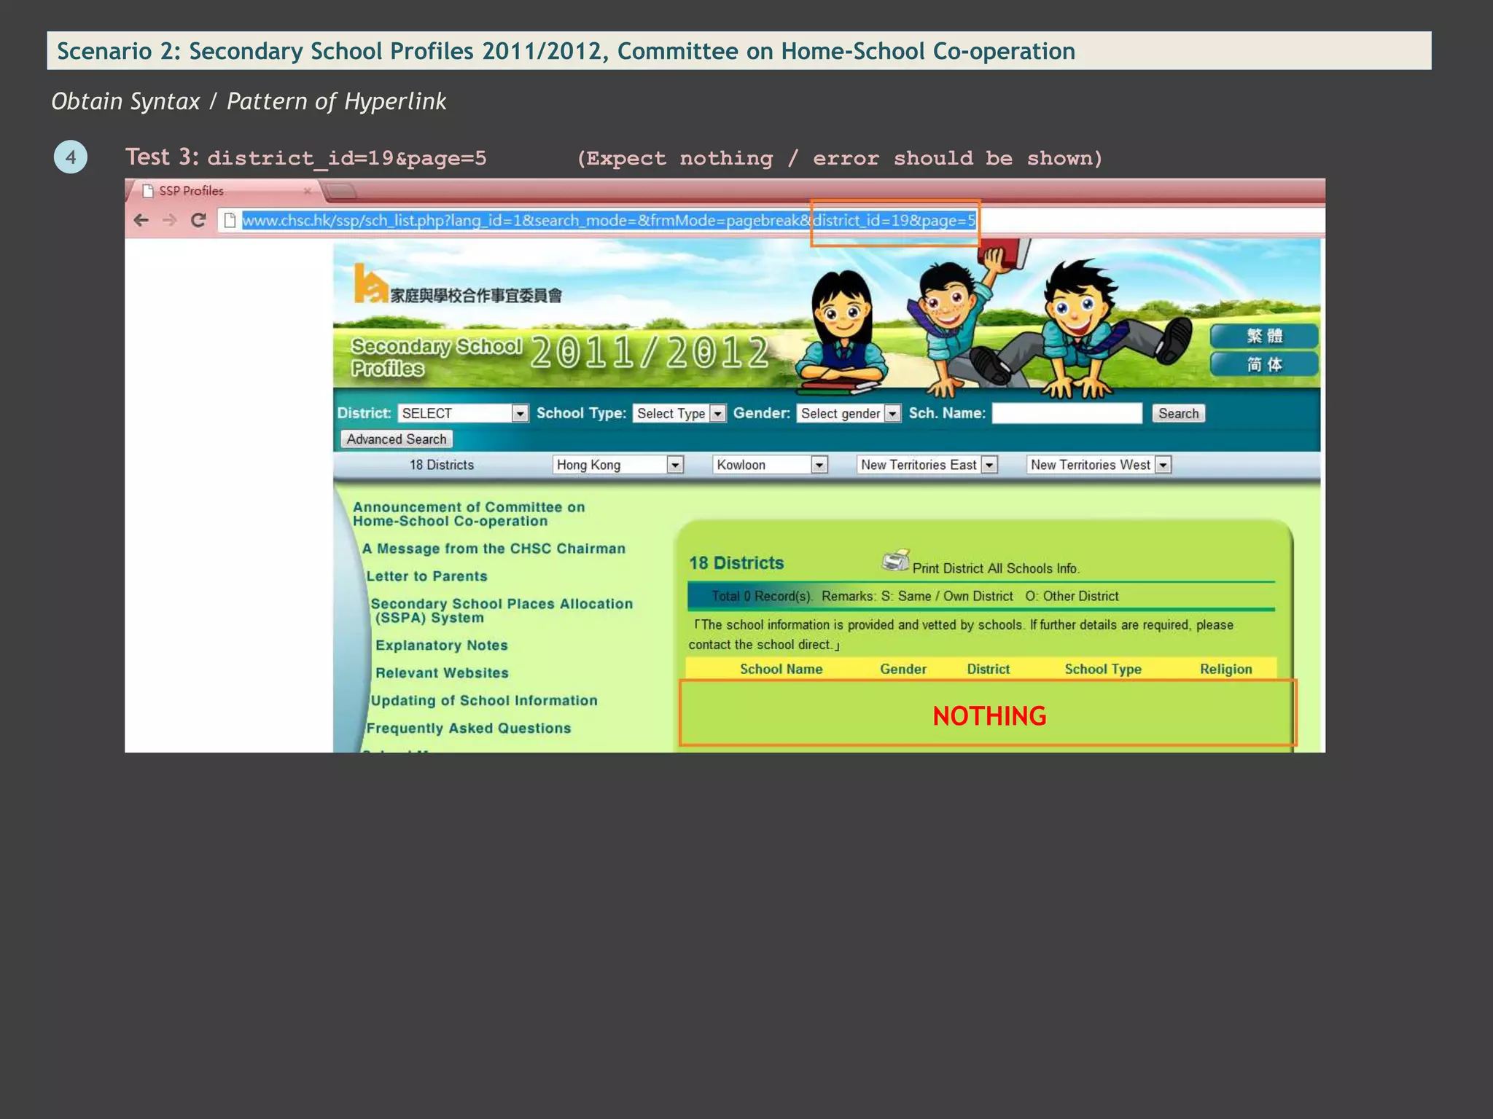1493x1119 pixels.
Task: Open a new browser tab
Action: (x=340, y=192)
